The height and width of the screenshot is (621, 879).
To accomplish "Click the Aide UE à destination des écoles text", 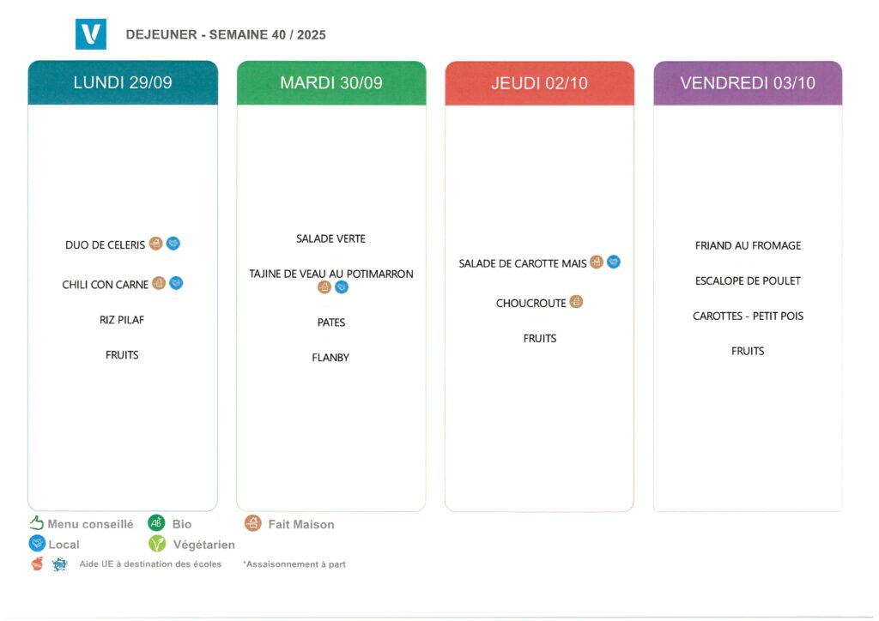I will coord(150,564).
